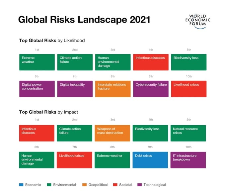Click the Natural resource crises tile
225x195 pixels.
[188, 133]
